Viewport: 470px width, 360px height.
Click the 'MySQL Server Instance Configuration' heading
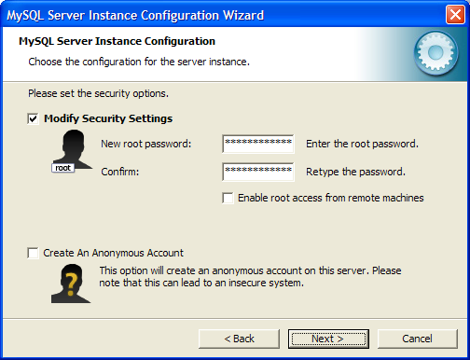point(117,41)
